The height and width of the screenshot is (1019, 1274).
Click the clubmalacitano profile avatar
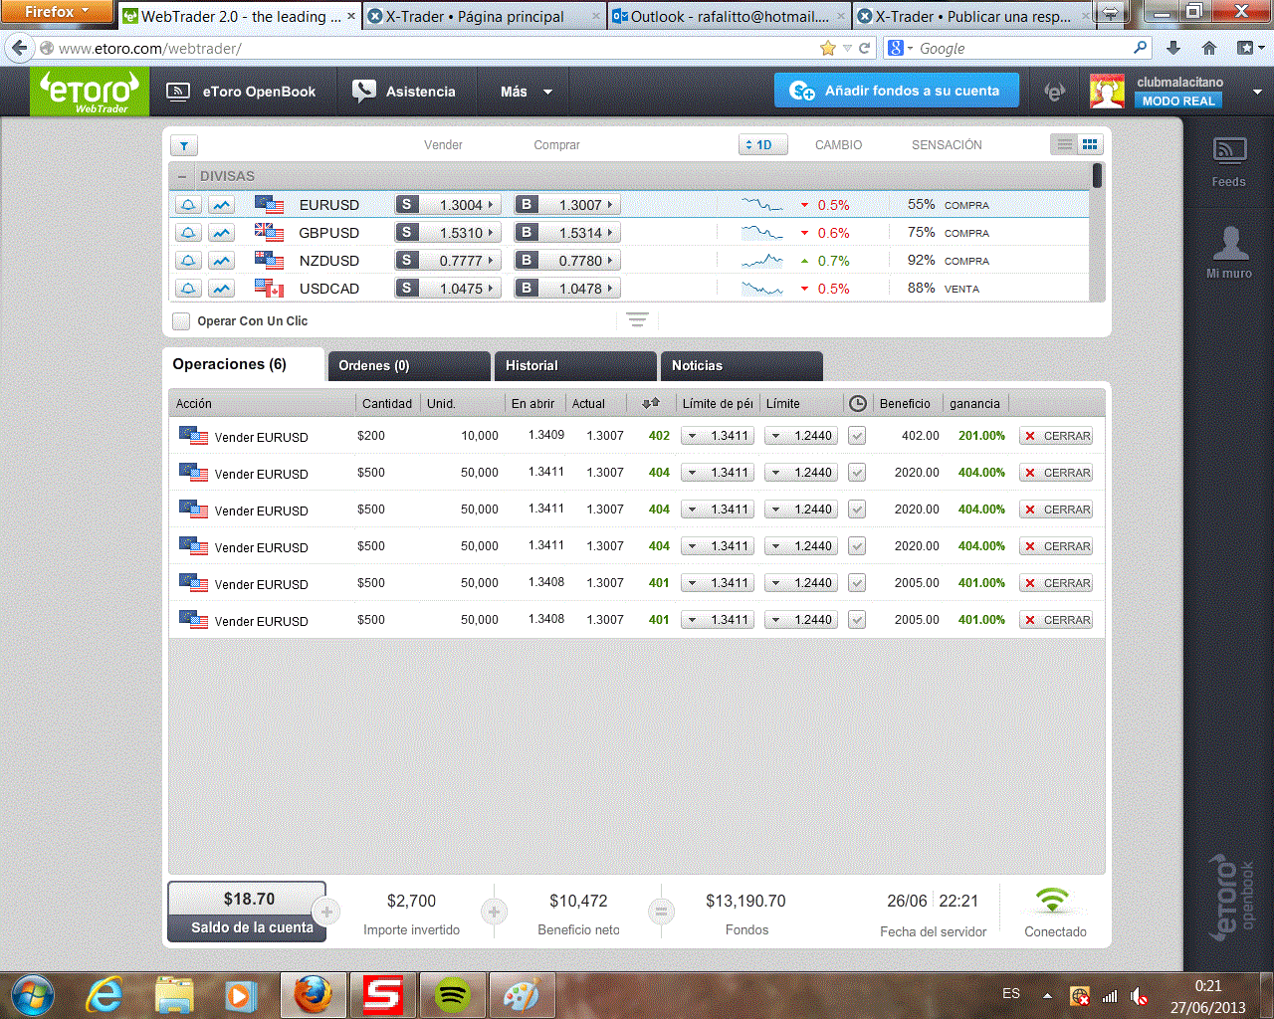[1107, 92]
